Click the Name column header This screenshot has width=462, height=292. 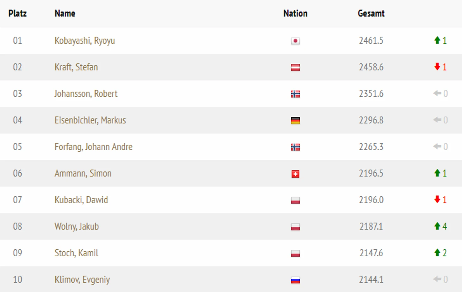coord(65,14)
